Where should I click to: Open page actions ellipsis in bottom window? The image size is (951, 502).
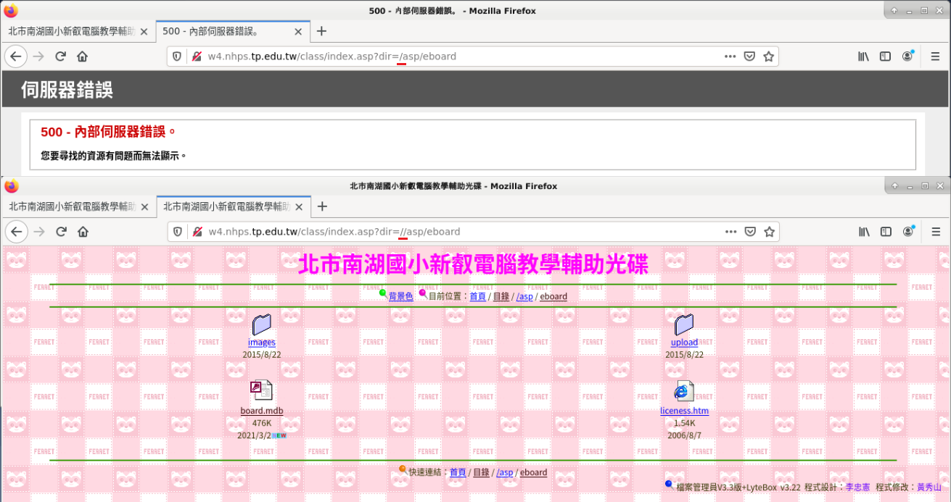click(x=730, y=232)
